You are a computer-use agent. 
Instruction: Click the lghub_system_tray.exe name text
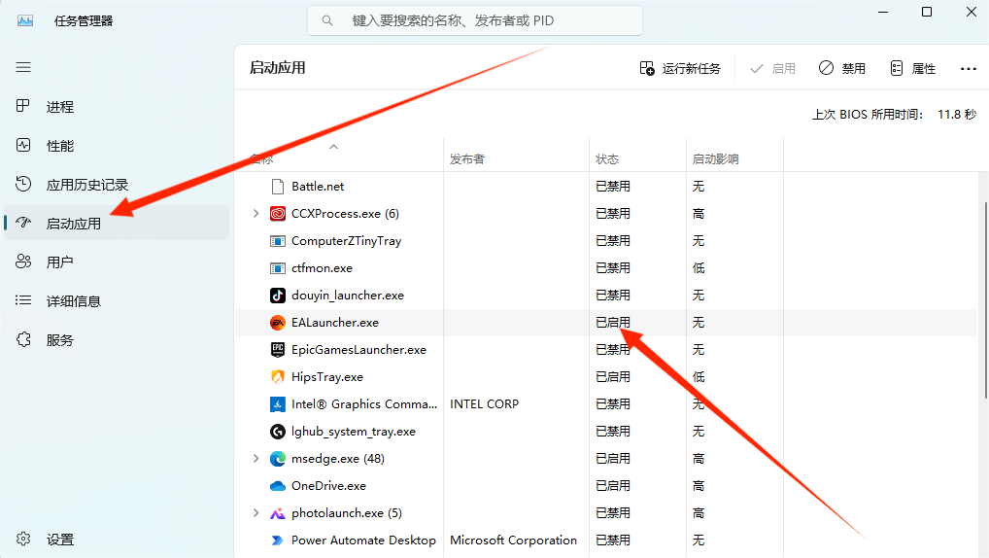point(354,431)
